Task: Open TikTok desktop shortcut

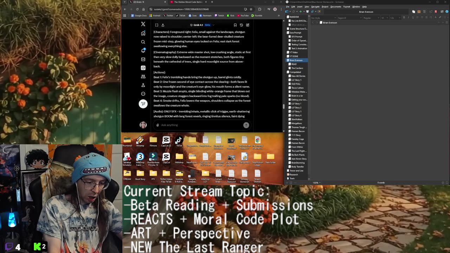Action: click(x=179, y=142)
